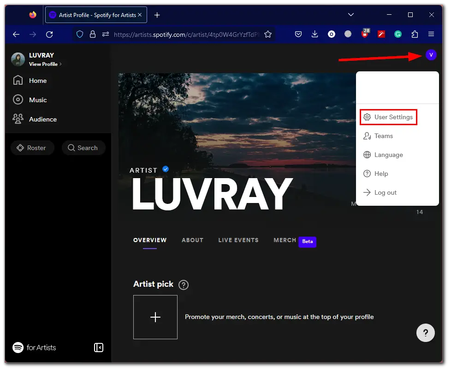
Task: Select User Settings in account menu
Action: [x=388, y=117]
